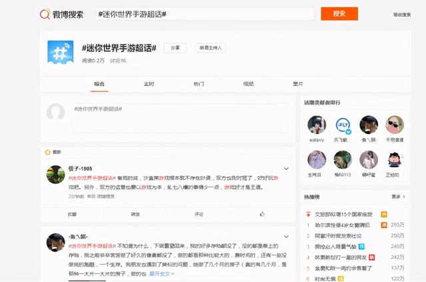
Task: Click the discussion count reading 16
Action: 118,61
